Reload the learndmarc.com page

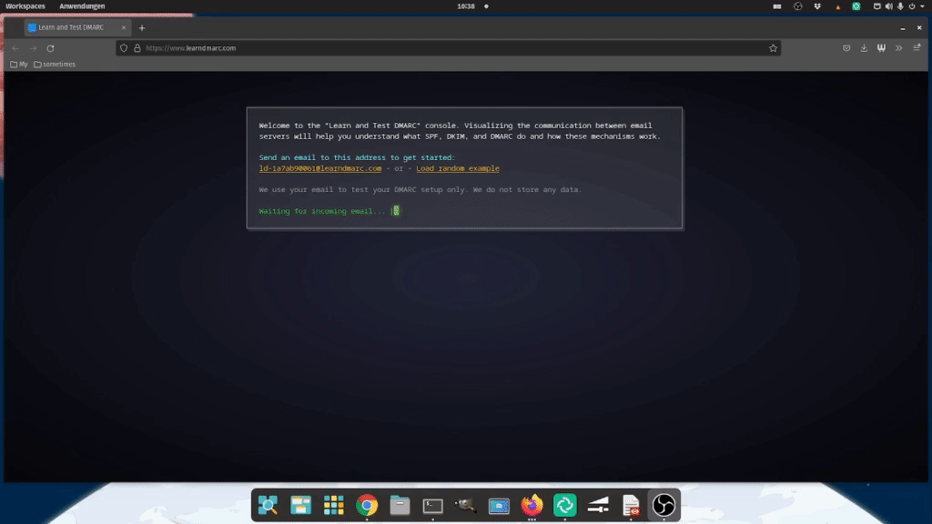point(51,48)
